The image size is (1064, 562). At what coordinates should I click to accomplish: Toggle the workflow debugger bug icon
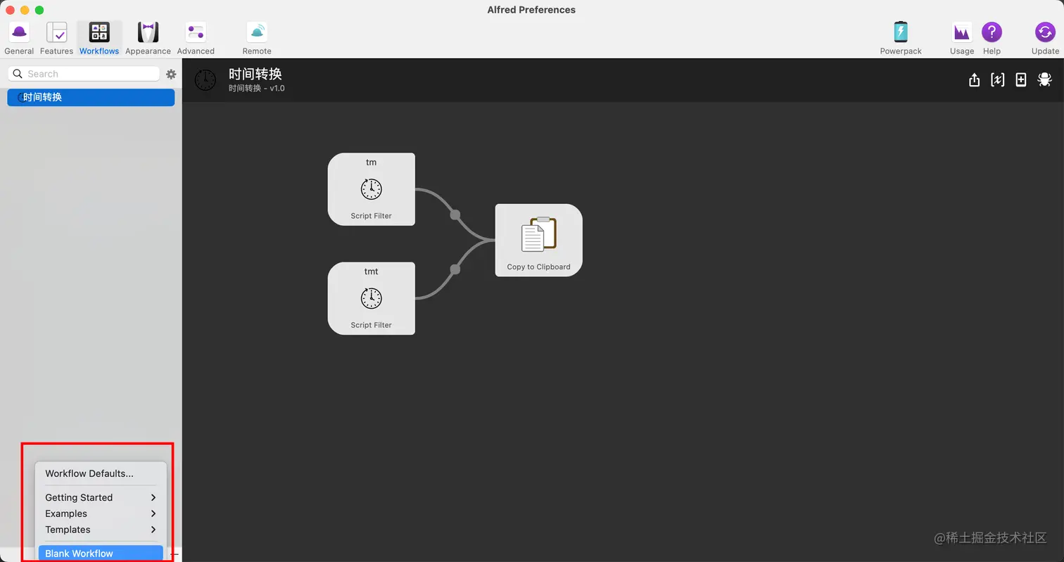tap(1044, 80)
